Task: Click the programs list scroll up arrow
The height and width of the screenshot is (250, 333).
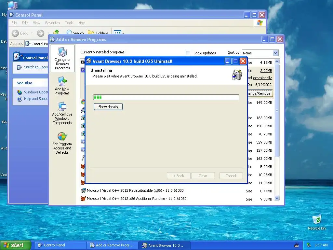Action: [x=277, y=62]
